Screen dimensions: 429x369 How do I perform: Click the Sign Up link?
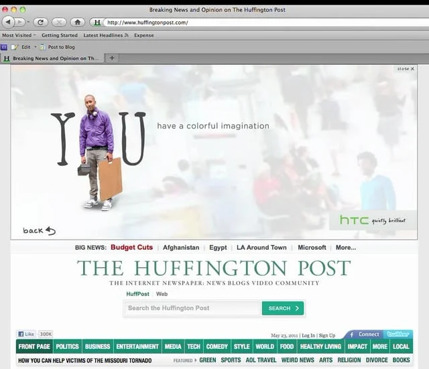[x=327, y=336]
